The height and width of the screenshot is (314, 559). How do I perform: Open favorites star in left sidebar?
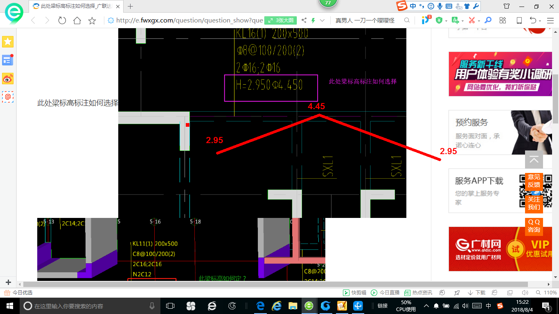coord(8,41)
